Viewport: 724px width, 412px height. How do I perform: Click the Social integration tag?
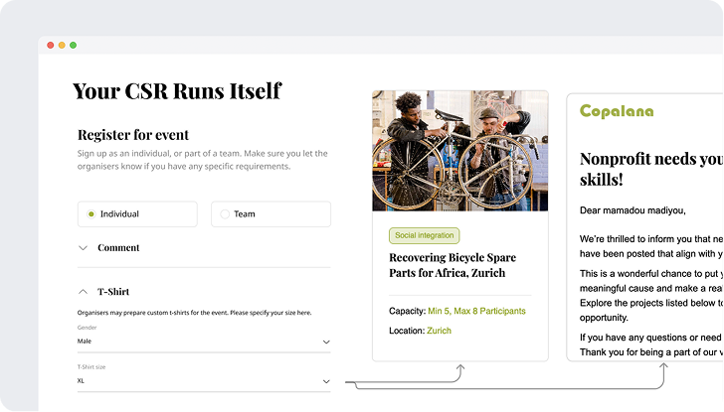pos(425,236)
